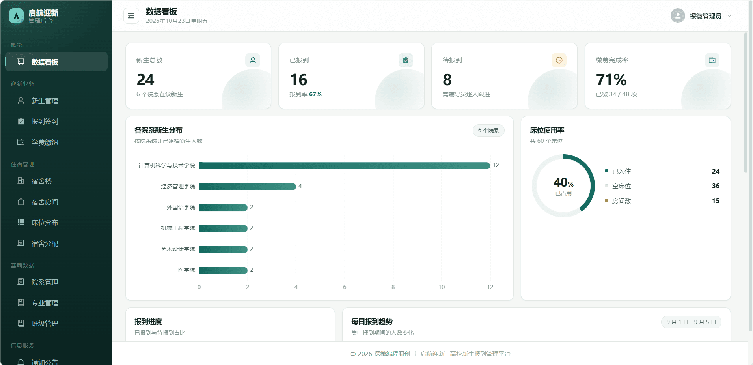Image resolution: width=753 pixels, height=365 pixels.
Task: Toggle the sidebar with the hamburger menu icon
Action: [131, 16]
